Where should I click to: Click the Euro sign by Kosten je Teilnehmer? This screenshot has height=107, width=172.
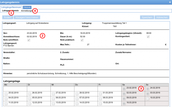tap(166, 45)
